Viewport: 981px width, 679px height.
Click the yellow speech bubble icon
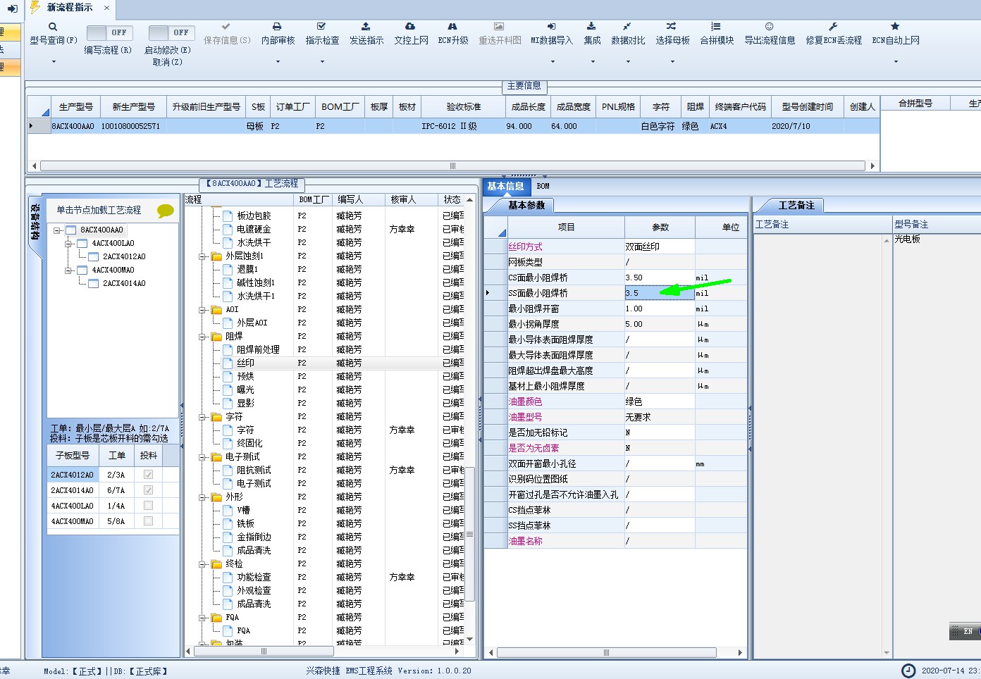(166, 210)
